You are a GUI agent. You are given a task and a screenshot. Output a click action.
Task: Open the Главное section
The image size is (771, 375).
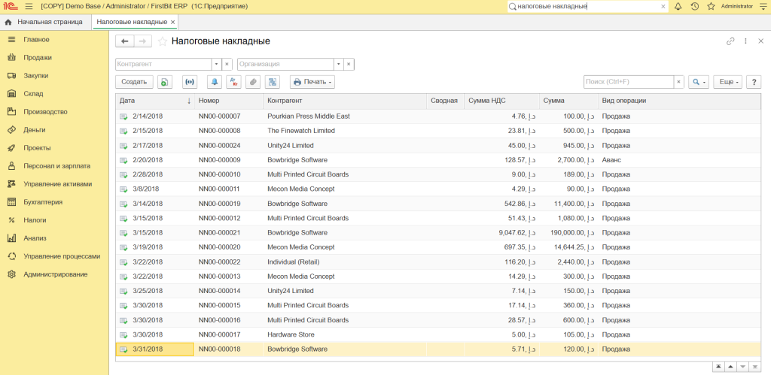point(54,39)
